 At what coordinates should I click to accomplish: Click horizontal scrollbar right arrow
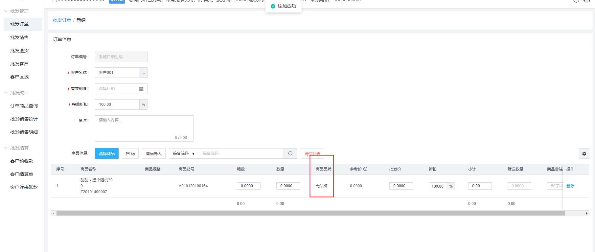(587, 214)
